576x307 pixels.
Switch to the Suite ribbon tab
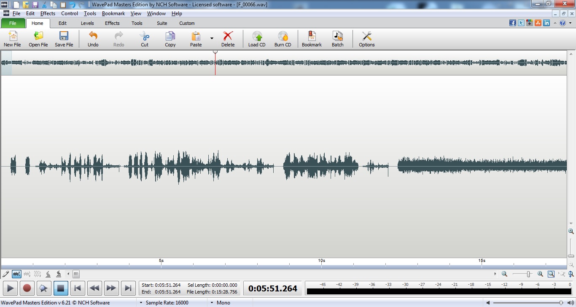pyautogui.click(x=162, y=23)
